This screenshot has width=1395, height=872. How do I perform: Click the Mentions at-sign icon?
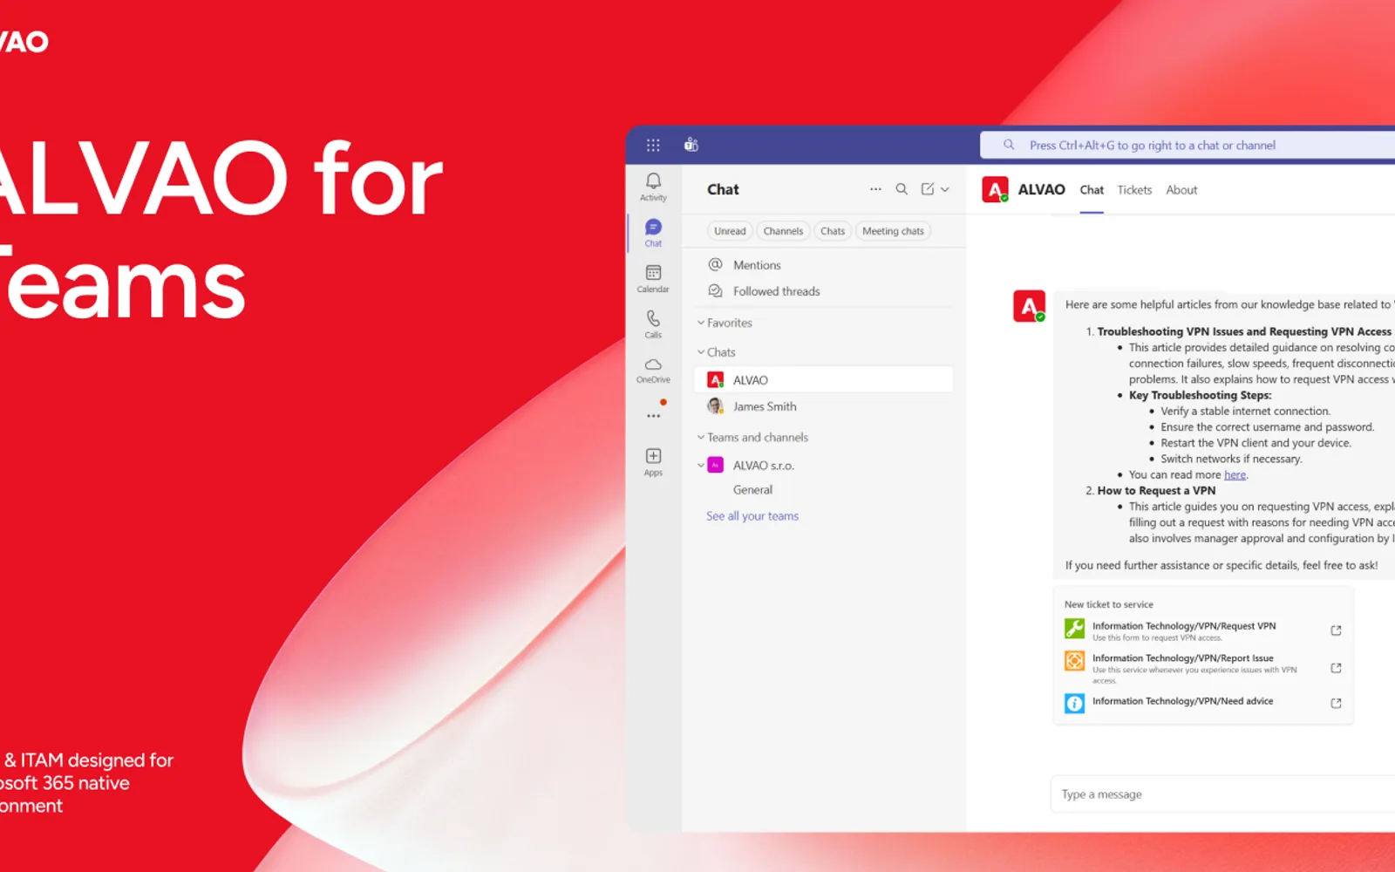point(716,264)
